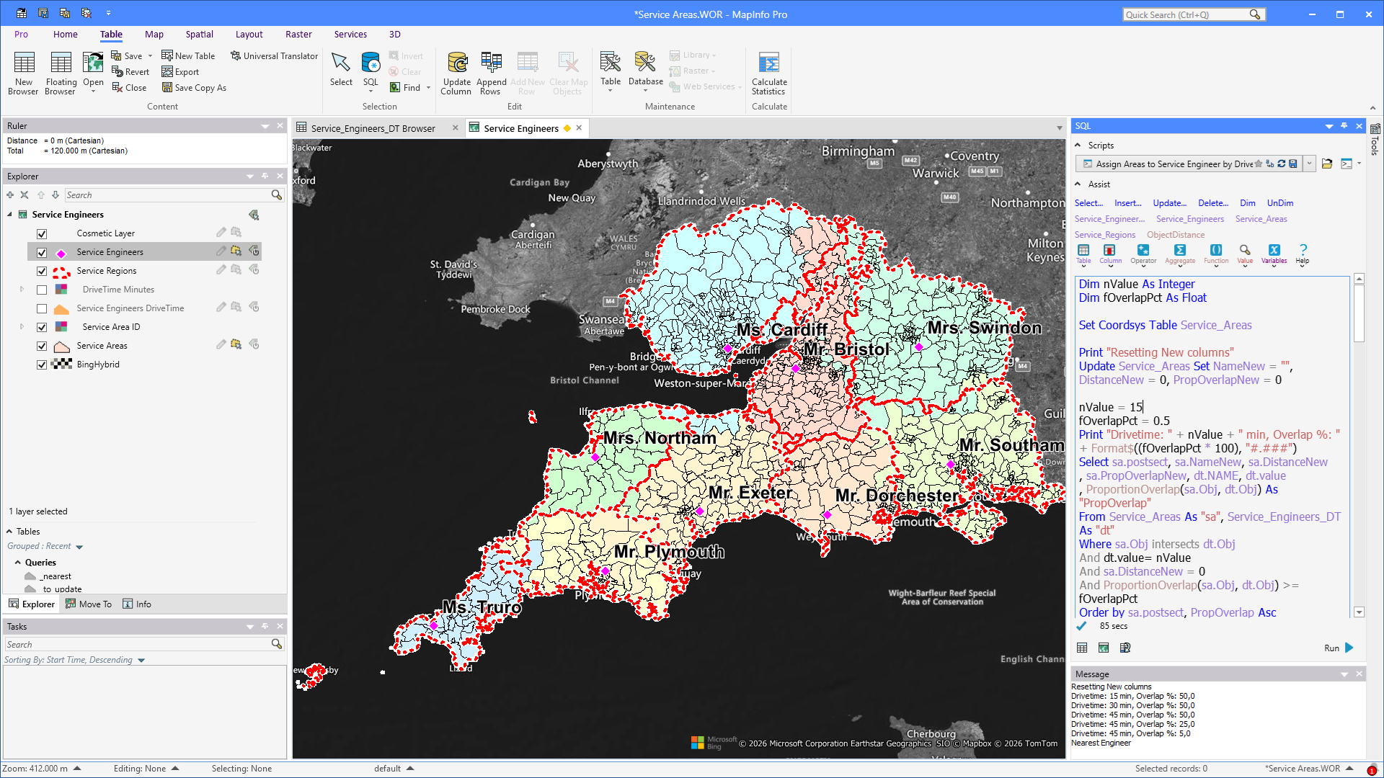This screenshot has height=778, width=1384.
Task: Click the Variables icon in SQL Assist
Action: click(1274, 254)
